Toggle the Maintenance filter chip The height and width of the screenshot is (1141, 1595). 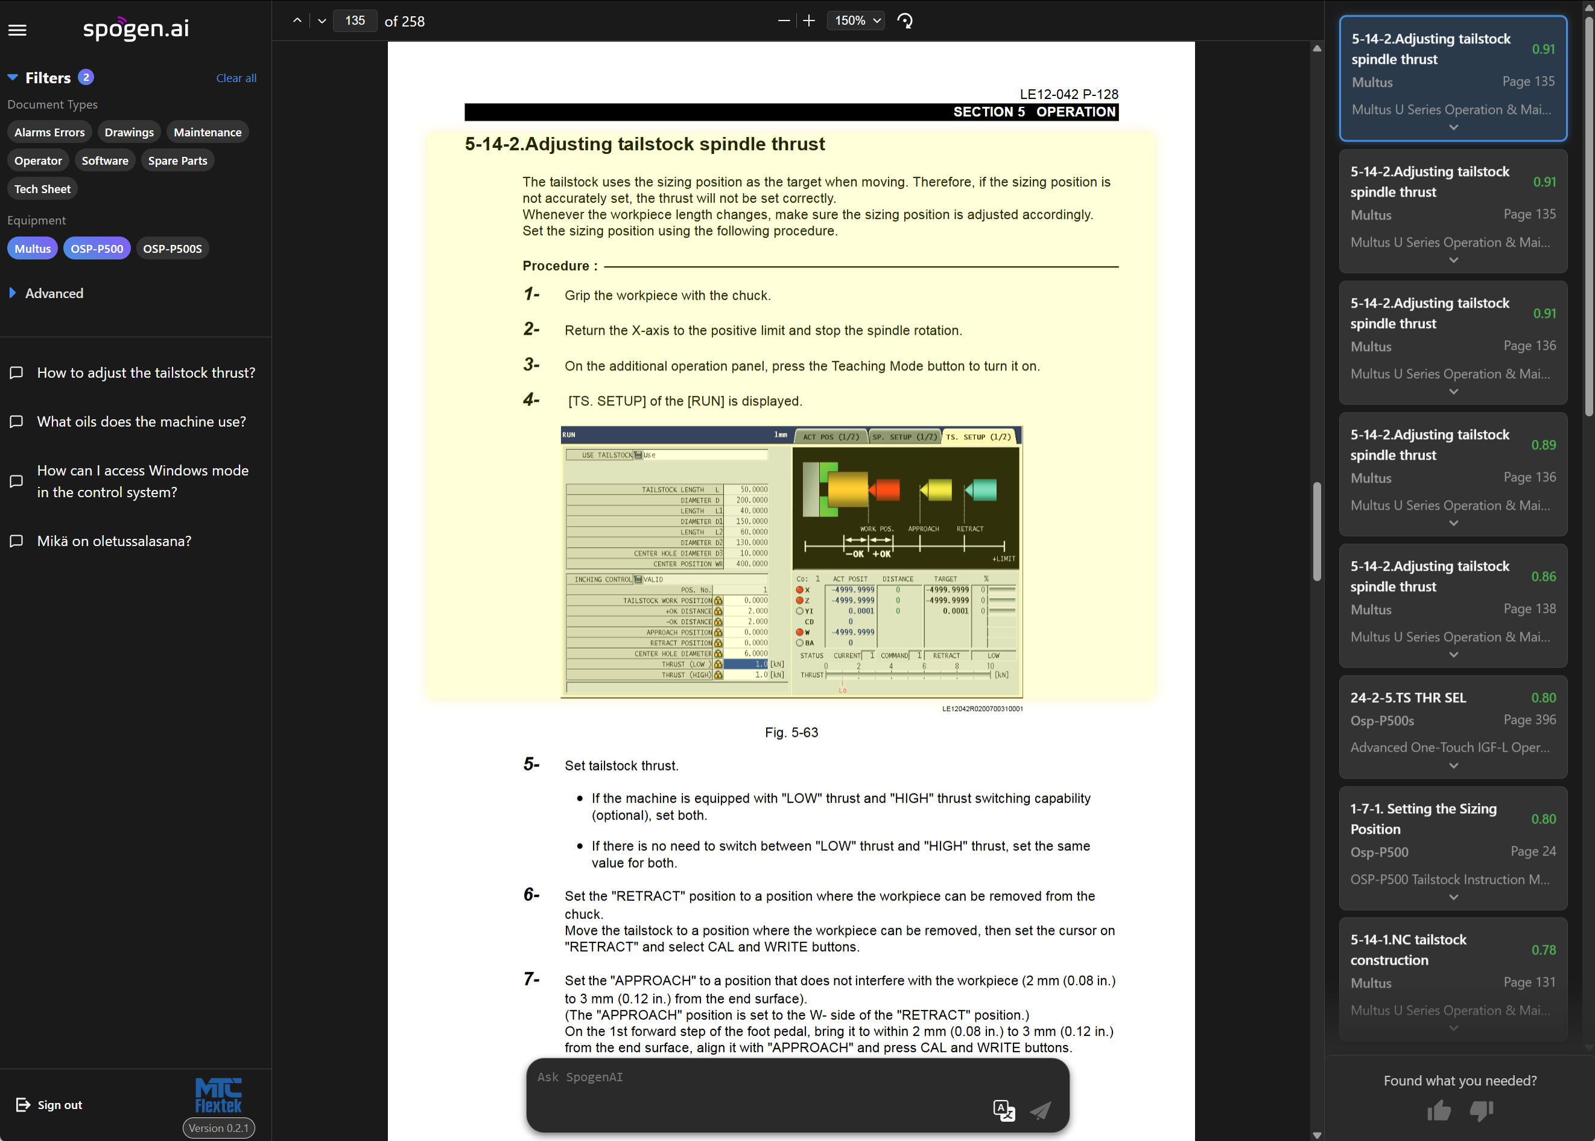[x=207, y=132]
